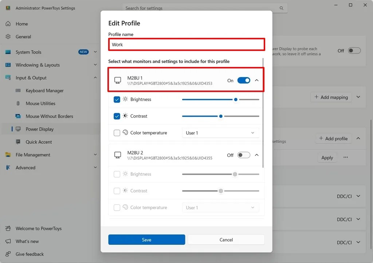
Task: Click the NEW badge on System Tools
Action: click(83, 52)
